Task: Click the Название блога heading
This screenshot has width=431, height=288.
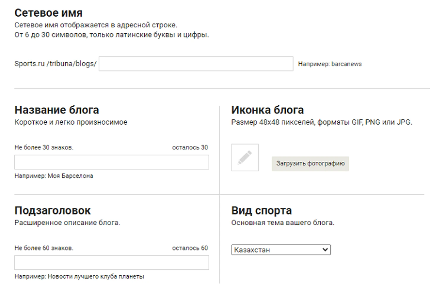Action: (57, 110)
